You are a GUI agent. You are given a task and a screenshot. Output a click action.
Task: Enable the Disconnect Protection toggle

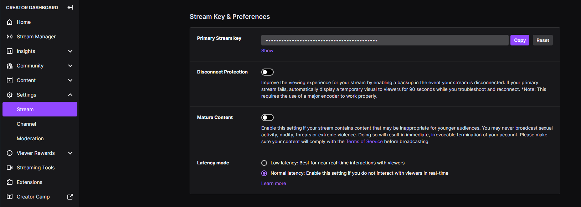(267, 72)
